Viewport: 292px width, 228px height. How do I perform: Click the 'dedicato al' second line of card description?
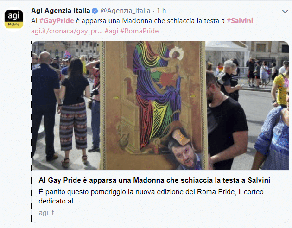(x=56, y=201)
